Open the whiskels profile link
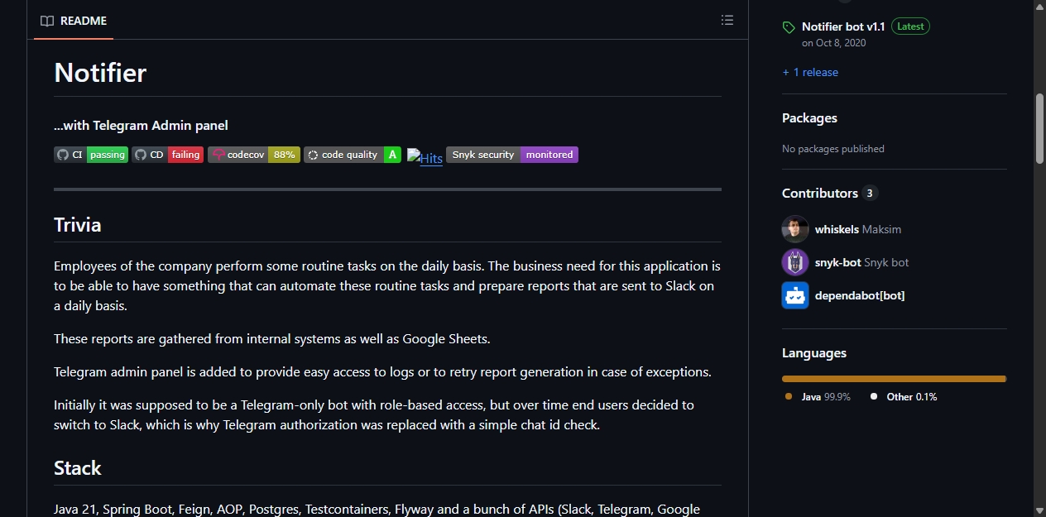This screenshot has width=1046, height=517. (x=837, y=229)
